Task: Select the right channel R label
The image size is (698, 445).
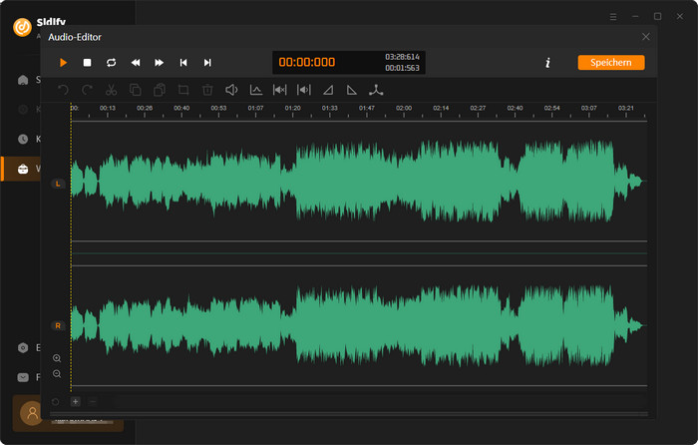Action: tap(58, 325)
